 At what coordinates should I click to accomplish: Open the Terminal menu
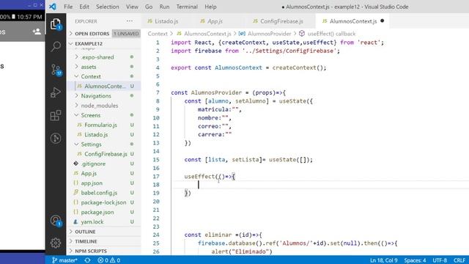(187, 7)
